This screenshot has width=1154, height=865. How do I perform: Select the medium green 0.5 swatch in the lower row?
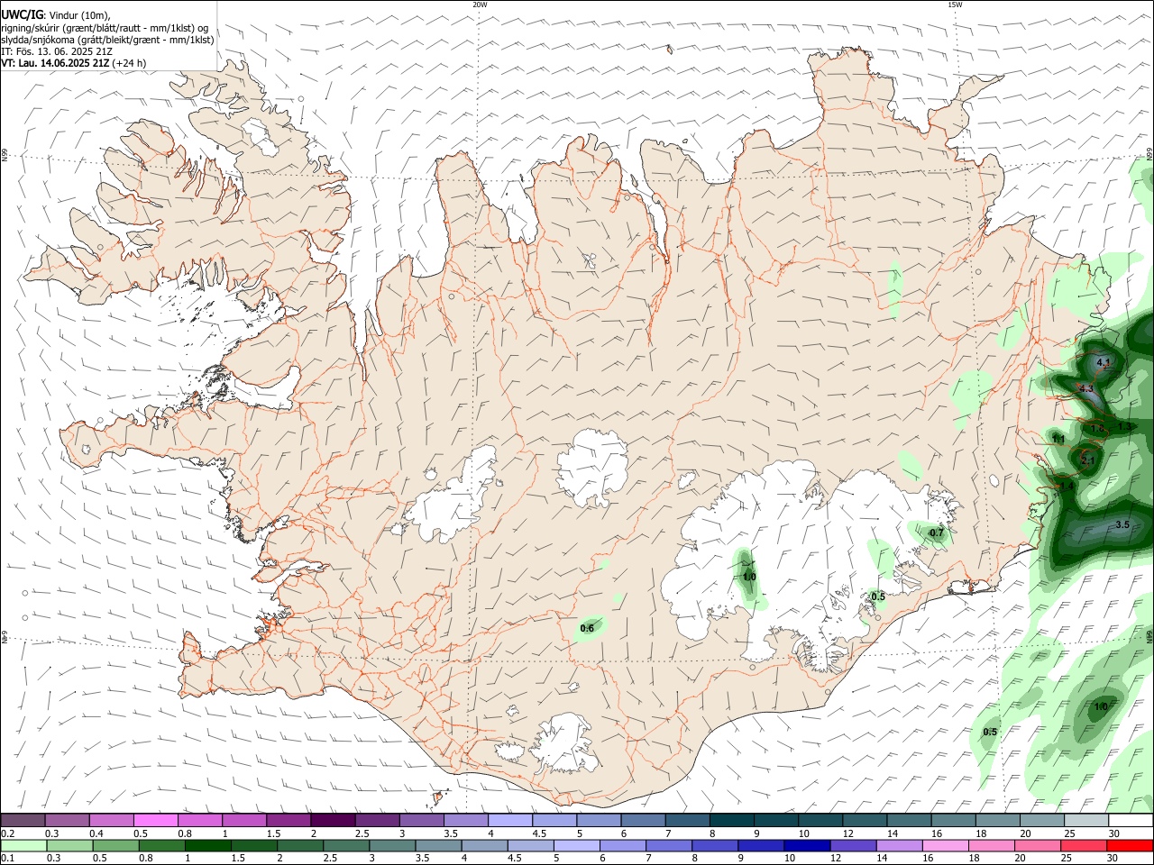coord(115,845)
